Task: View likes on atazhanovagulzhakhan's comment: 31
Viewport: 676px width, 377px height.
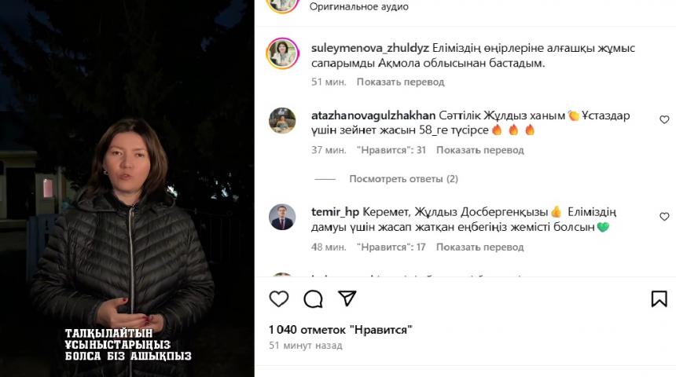Action: 391,150
